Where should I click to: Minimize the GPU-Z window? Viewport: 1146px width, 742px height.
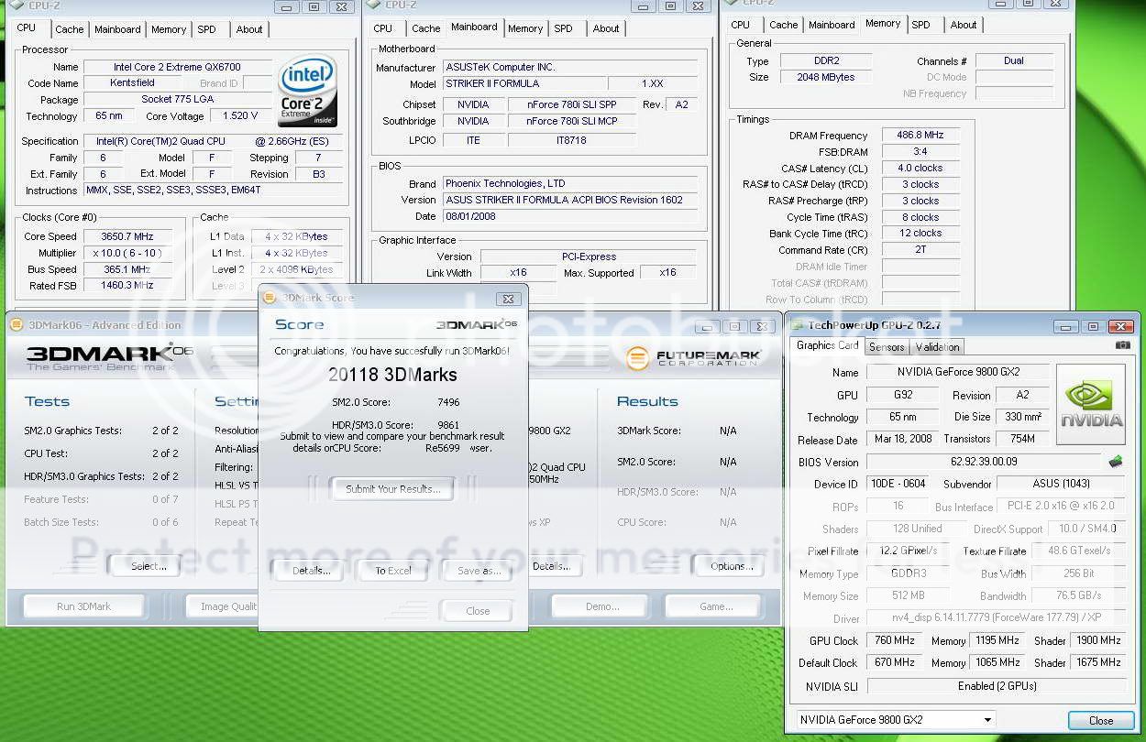coord(1065,326)
